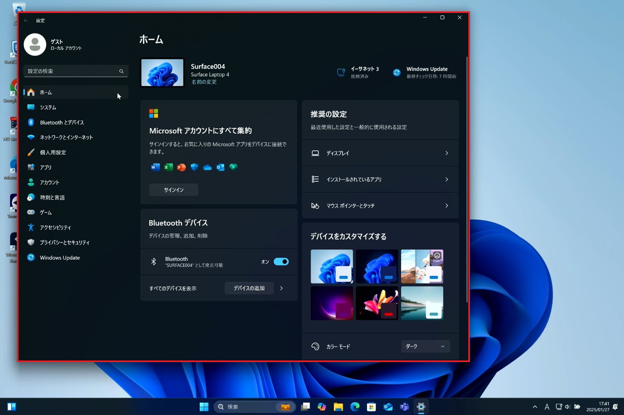Click the guest user avatar picture
The image size is (624, 415).
[35, 44]
